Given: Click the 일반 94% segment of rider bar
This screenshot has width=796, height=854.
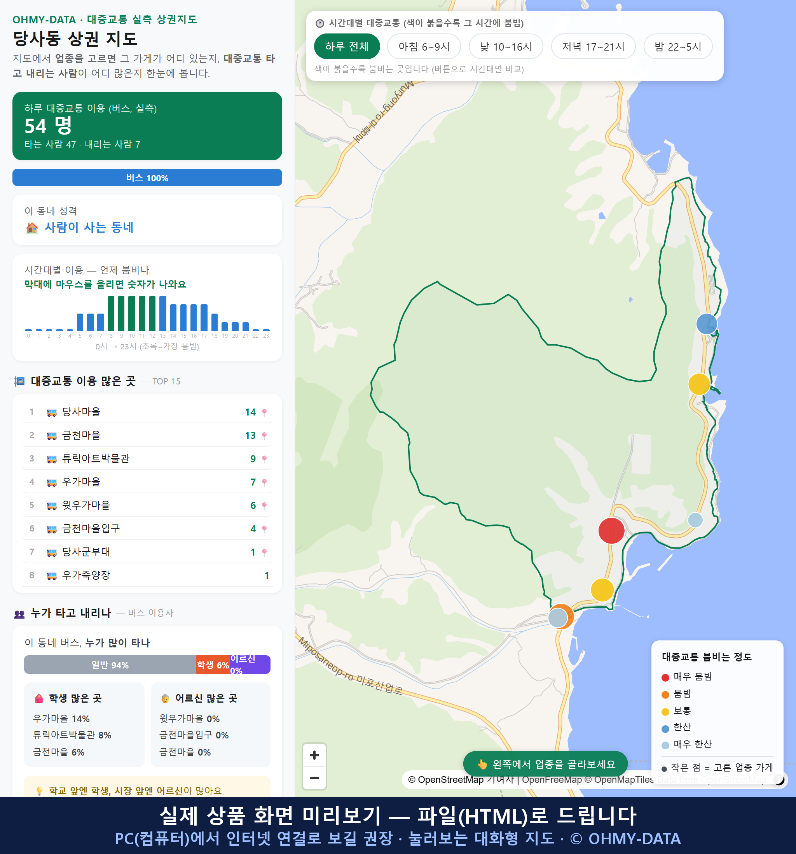Looking at the screenshot, I should (x=110, y=665).
